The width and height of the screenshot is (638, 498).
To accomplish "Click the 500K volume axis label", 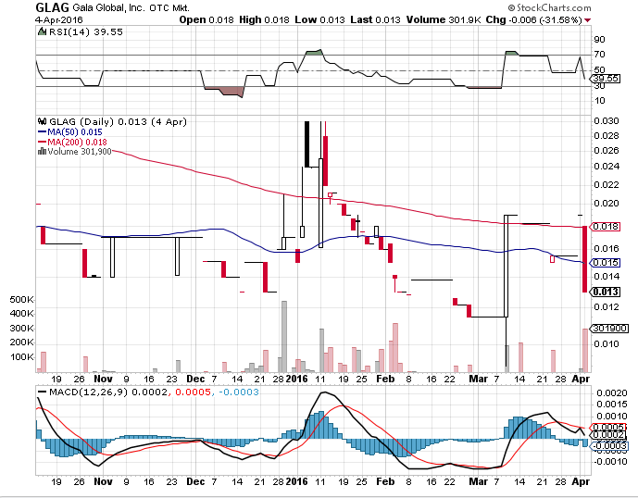I will coord(21,300).
